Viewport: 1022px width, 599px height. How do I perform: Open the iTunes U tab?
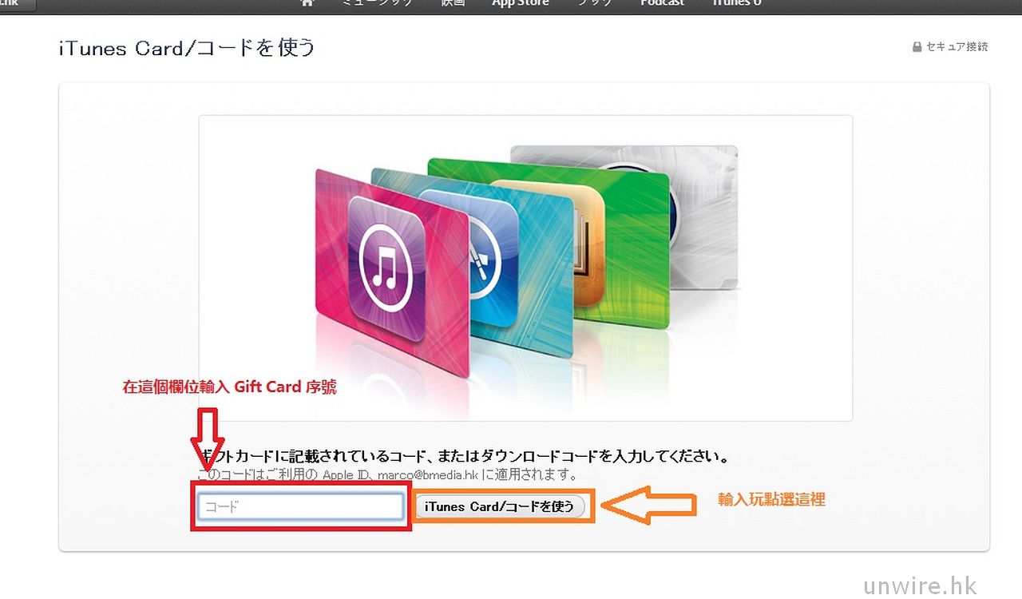[x=736, y=3]
